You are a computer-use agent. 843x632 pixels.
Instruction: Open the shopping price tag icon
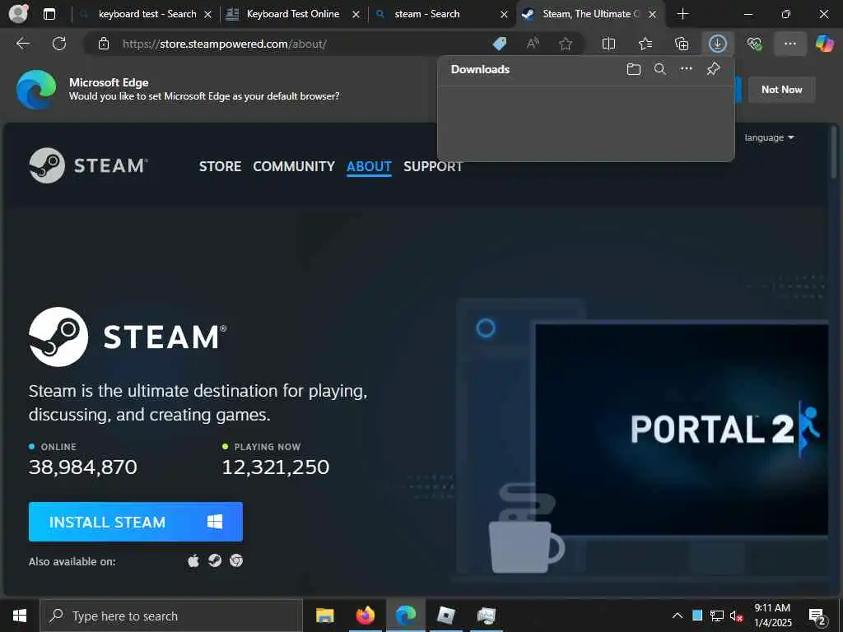(x=500, y=44)
